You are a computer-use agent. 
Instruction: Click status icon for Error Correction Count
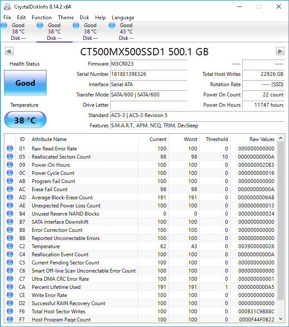pyautogui.click(x=10, y=230)
